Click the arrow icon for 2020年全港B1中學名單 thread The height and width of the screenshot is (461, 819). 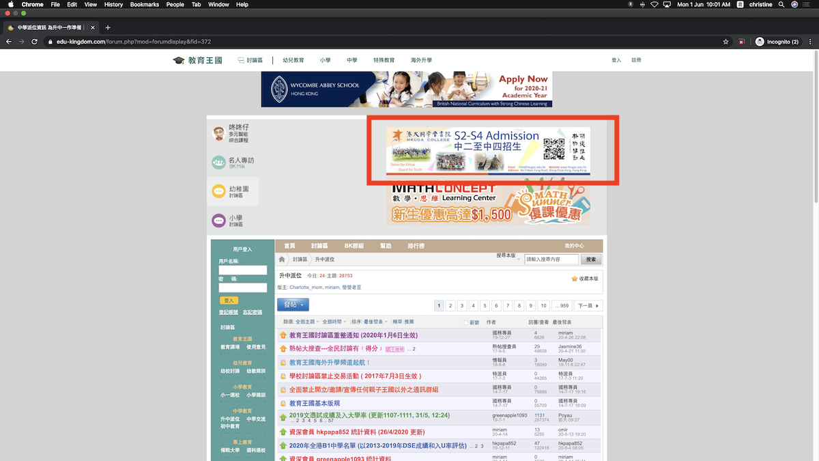(283, 445)
